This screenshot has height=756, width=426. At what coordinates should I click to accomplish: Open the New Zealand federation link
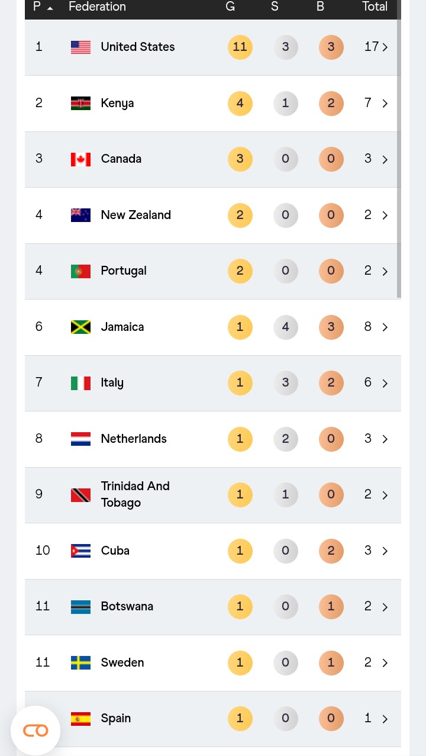tap(135, 215)
